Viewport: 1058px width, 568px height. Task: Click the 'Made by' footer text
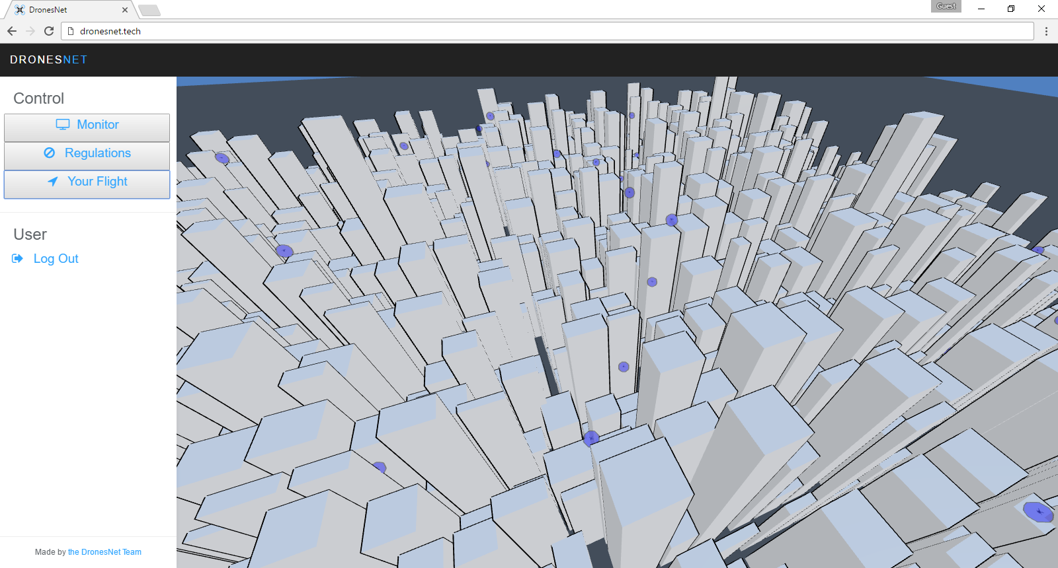point(50,552)
